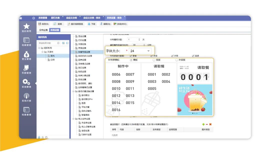
Task: Click the 复制 copy button
Action: click(57, 24)
